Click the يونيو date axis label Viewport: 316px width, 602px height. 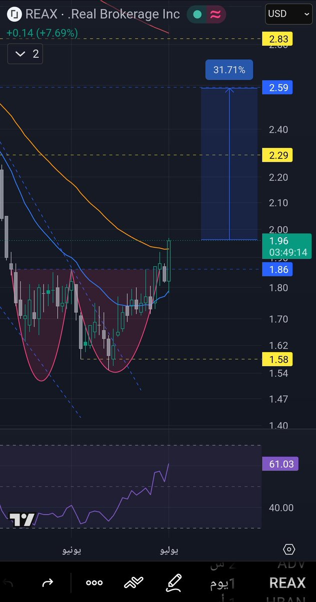tap(72, 550)
